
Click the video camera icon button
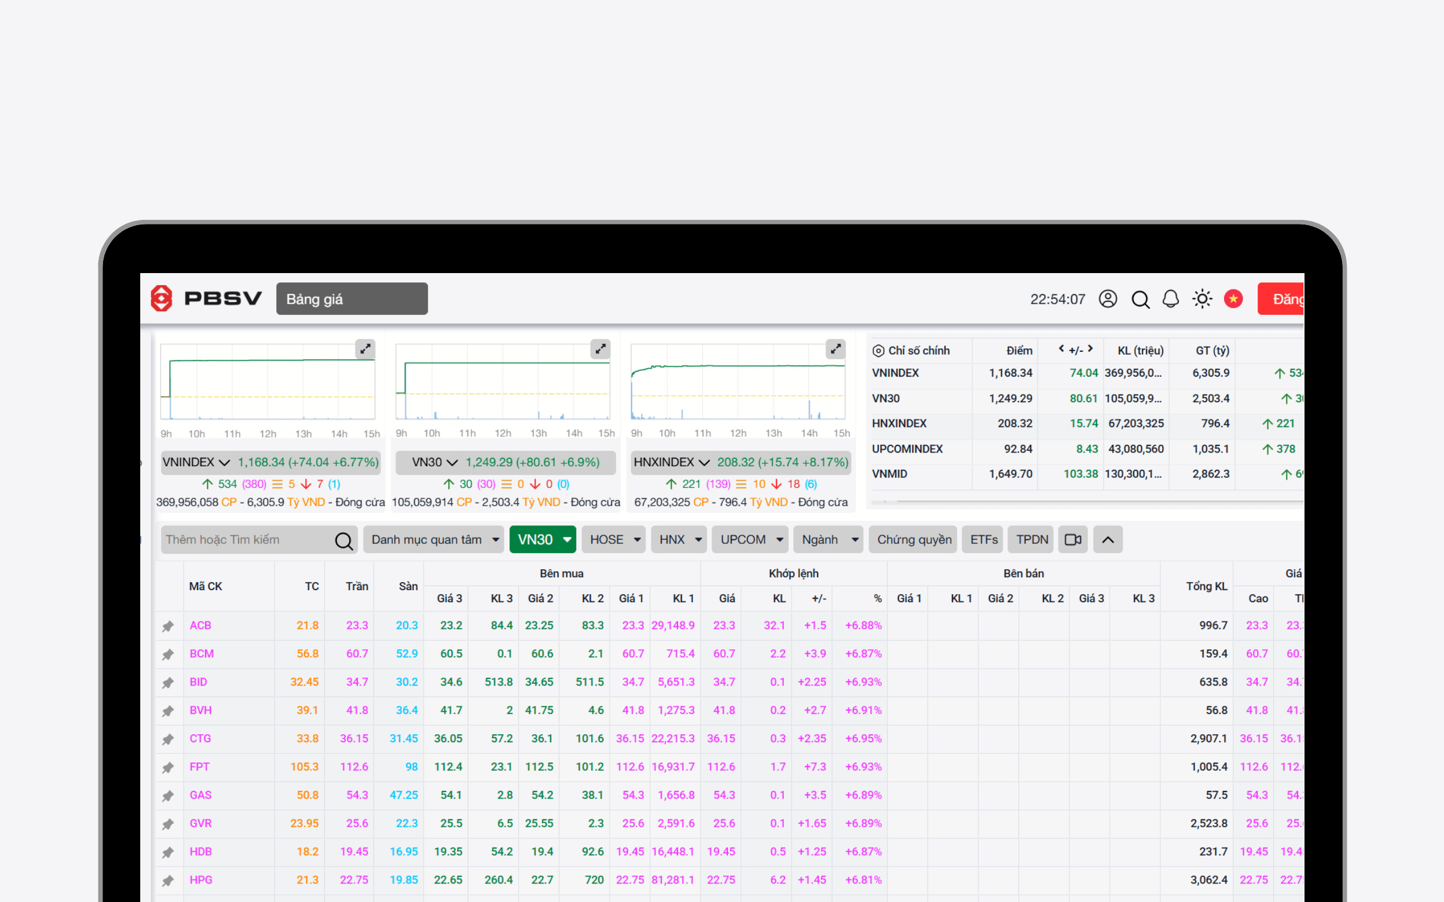click(x=1073, y=539)
